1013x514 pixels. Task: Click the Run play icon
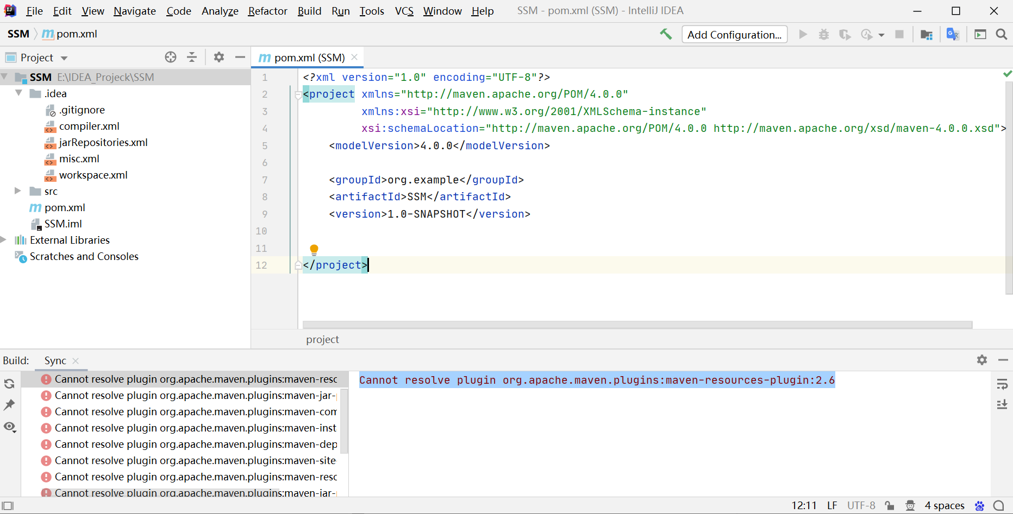tap(803, 34)
